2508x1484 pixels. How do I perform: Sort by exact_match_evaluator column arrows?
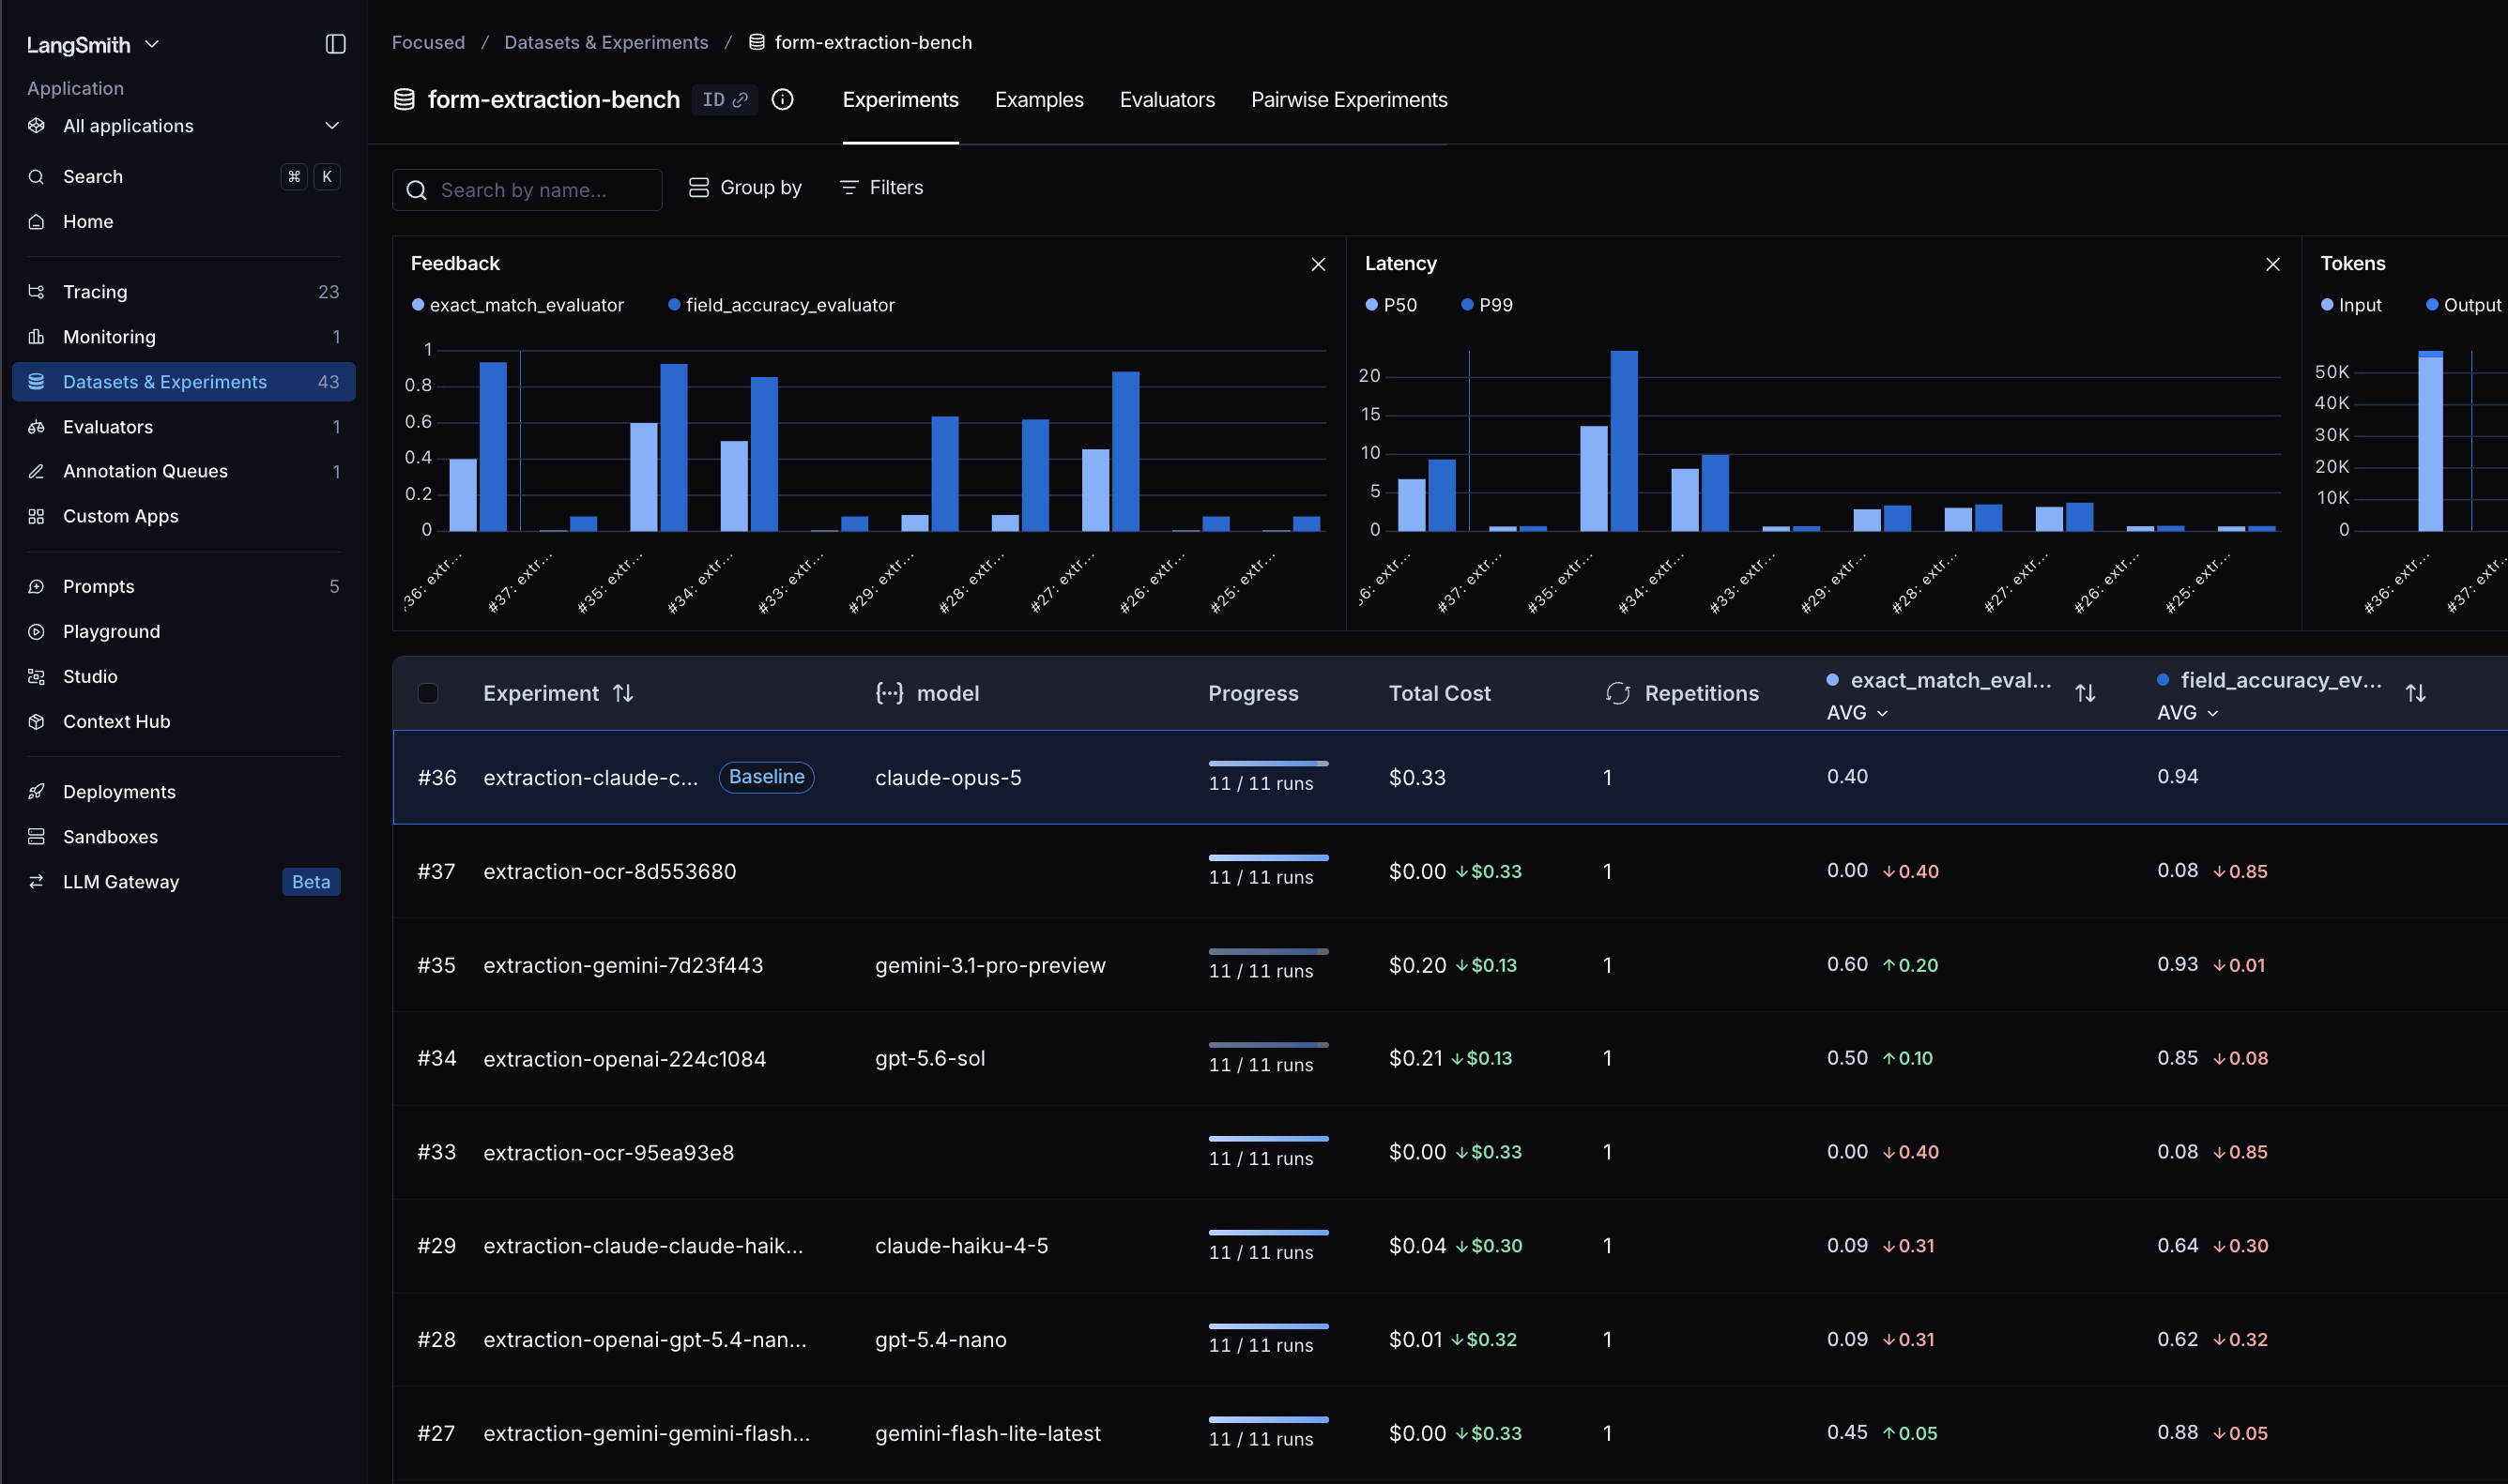pos(2085,693)
